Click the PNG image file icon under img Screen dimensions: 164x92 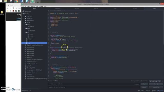[28, 31]
